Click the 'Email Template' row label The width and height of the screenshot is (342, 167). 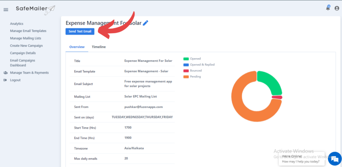pyautogui.click(x=84, y=71)
